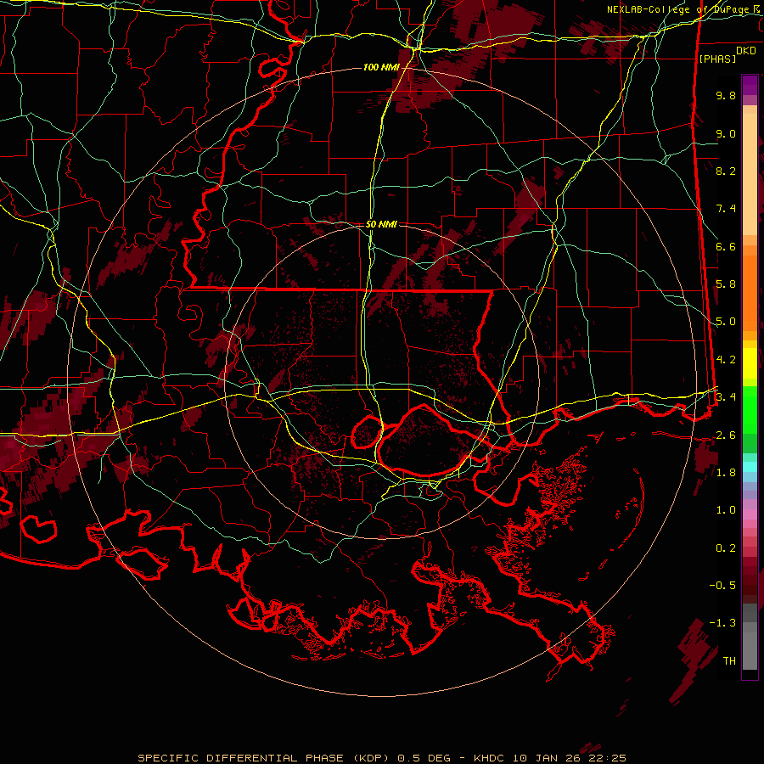The height and width of the screenshot is (764, 764).
Task: Click the 9.0 scale value
Action: pos(726,133)
